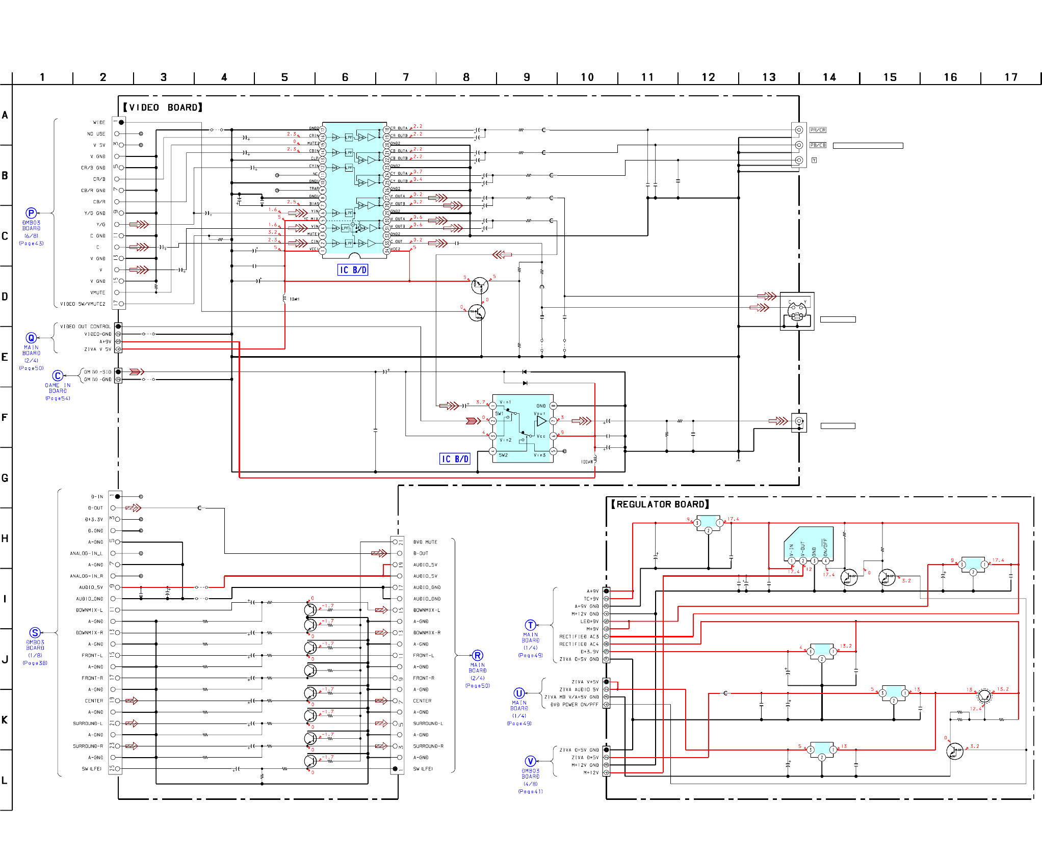Select the PB/CB output jack label

818,145
